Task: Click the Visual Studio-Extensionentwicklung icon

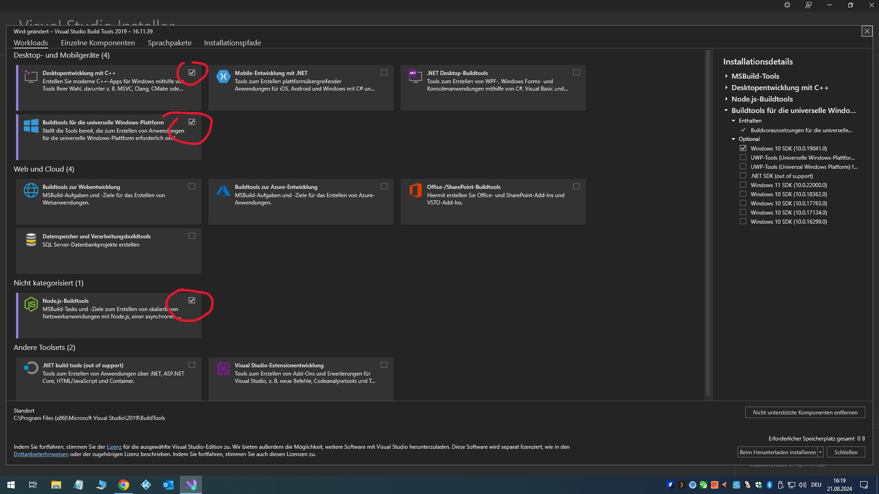Action: [223, 368]
